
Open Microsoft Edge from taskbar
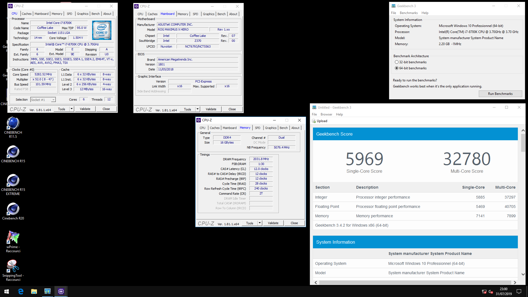21,291
